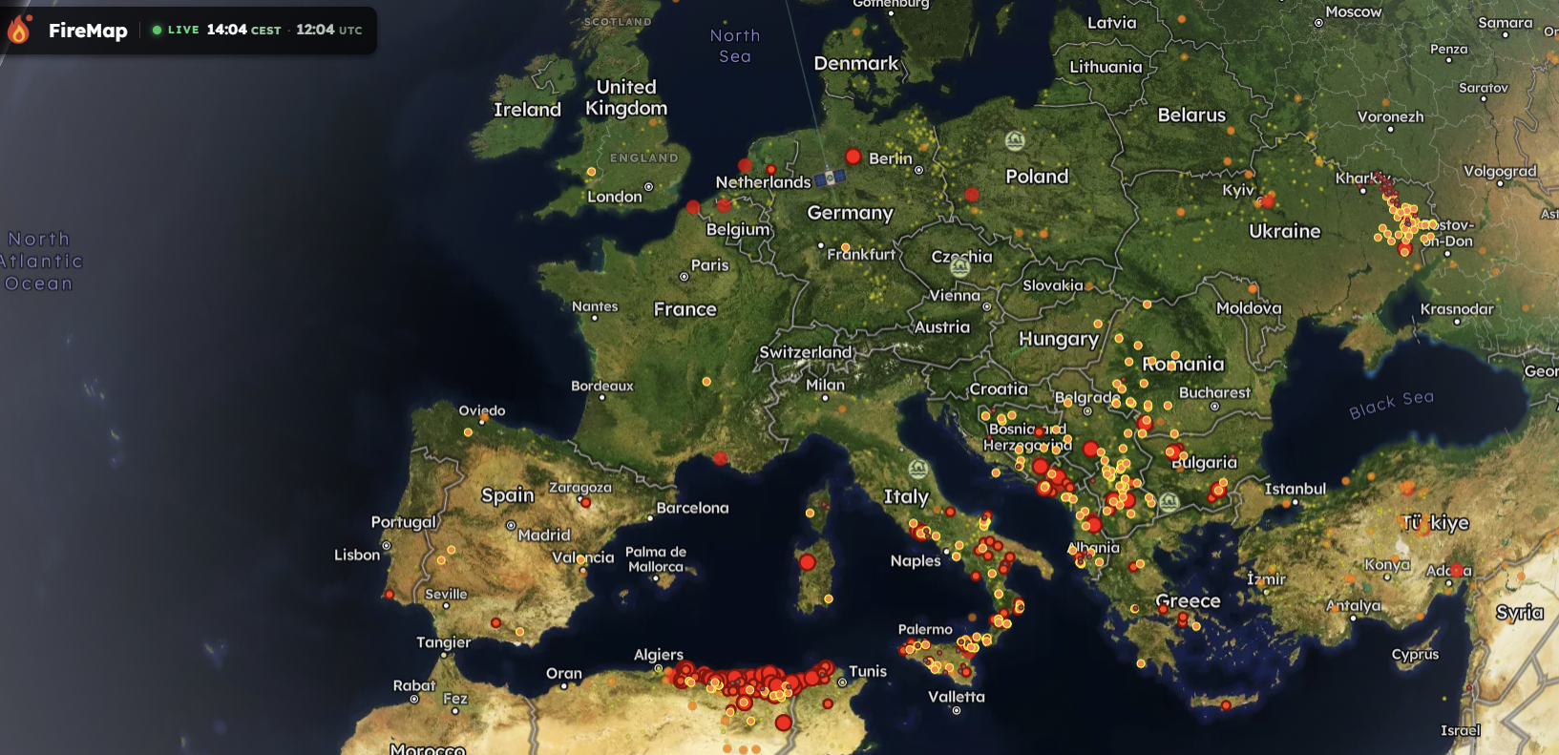Select the orange fire marker in central France
The width and height of the screenshot is (1559, 755).
[x=706, y=382]
